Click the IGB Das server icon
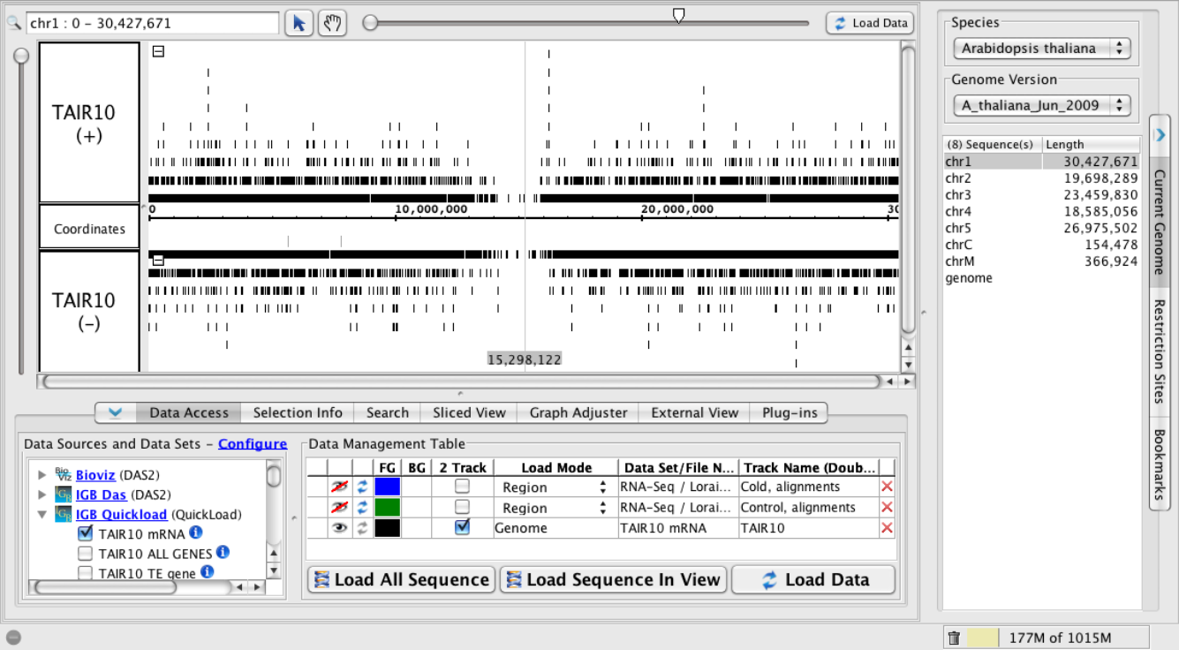Viewport: 1179px width, 650px height. click(x=63, y=495)
